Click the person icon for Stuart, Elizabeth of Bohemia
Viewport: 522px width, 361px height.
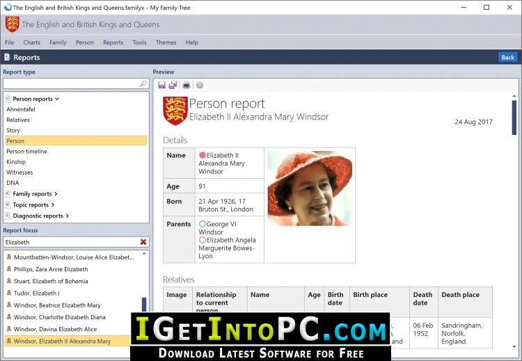pyautogui.click(x=9, y=281)
